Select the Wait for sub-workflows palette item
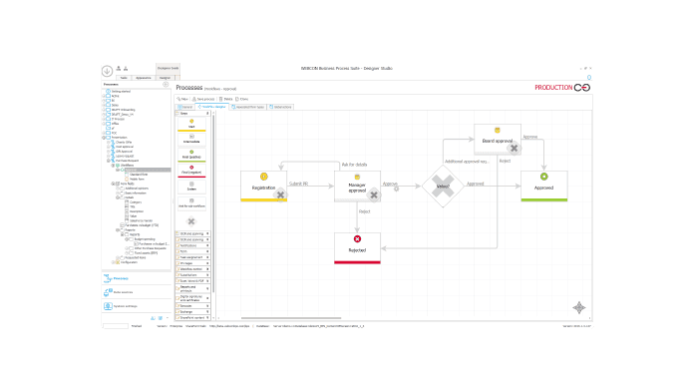Image resolution: width=687 pixels, height=385 pixels. pos(191,203)
